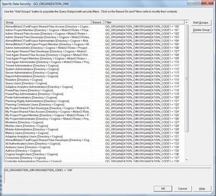The height and width of the screenshot is (196, 216).
Task: Click the scrollbar up arrow of the group list
Action: tap(186, 22)
